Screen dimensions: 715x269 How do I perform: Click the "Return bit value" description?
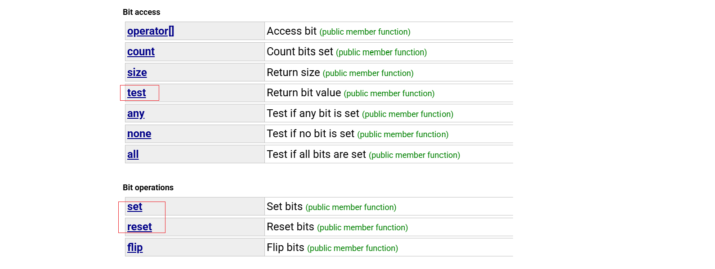coord(304,93)
